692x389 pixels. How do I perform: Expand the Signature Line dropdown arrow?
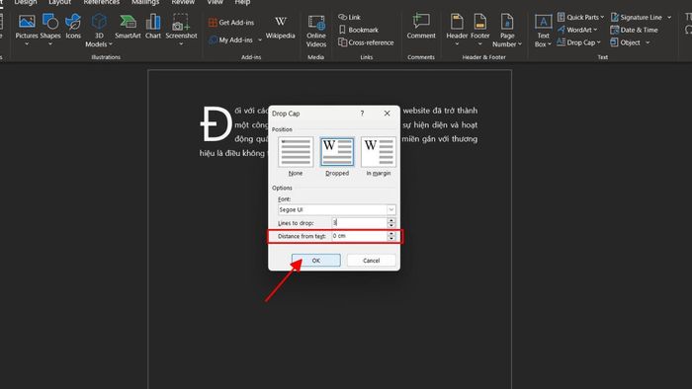[x=669, y=17]
